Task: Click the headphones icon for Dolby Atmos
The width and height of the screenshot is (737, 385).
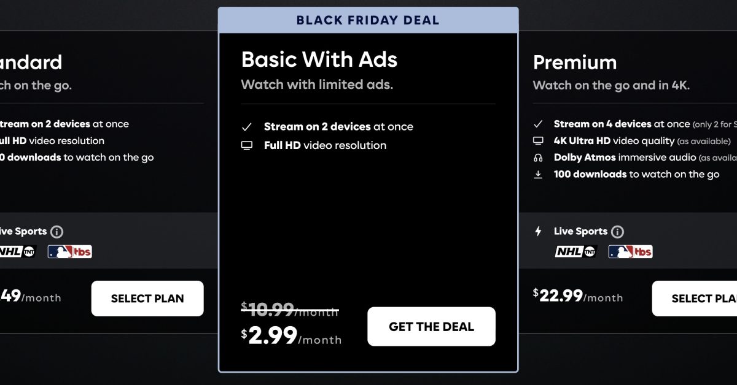Action: pyautogui.click(x=539, y=158)
